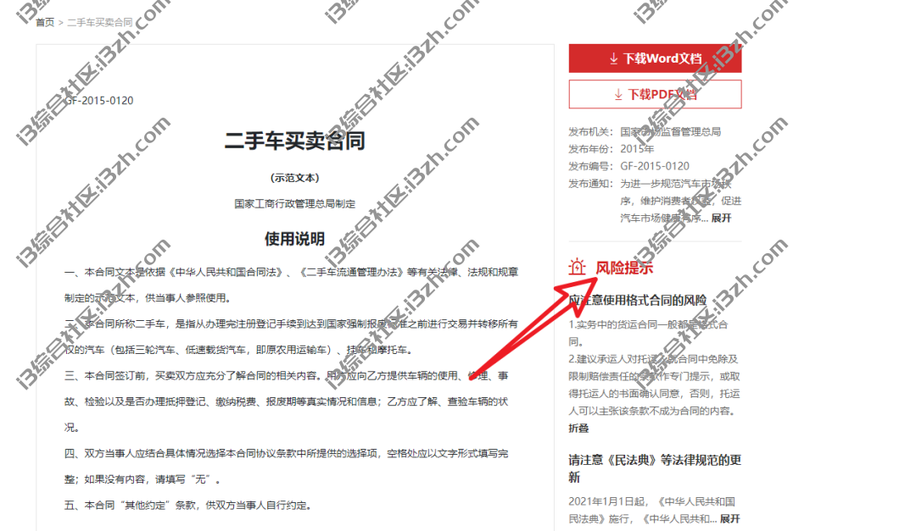This screenshot has width=916, height=531.
Task: Click paragraph starting 四、双方当事人应结合具体情况
Action: click(x=287, y=467)
